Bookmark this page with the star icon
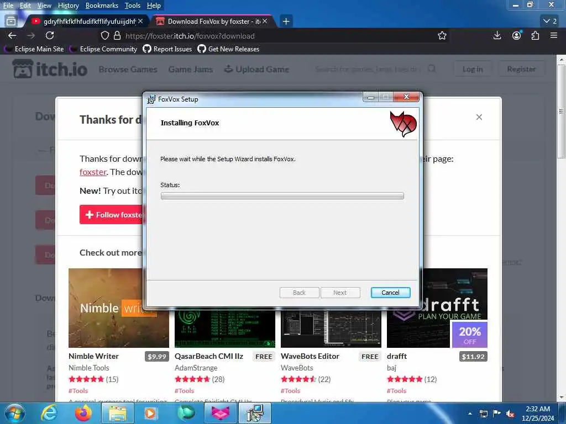The image size is (566, 424). coord(442,35)
